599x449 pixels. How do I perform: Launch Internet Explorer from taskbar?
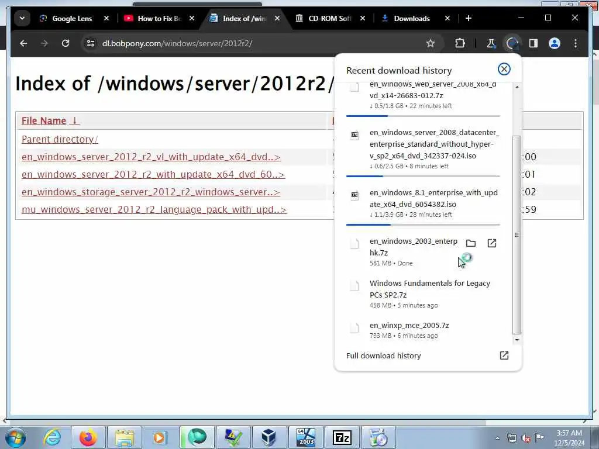tap(52, 437)
